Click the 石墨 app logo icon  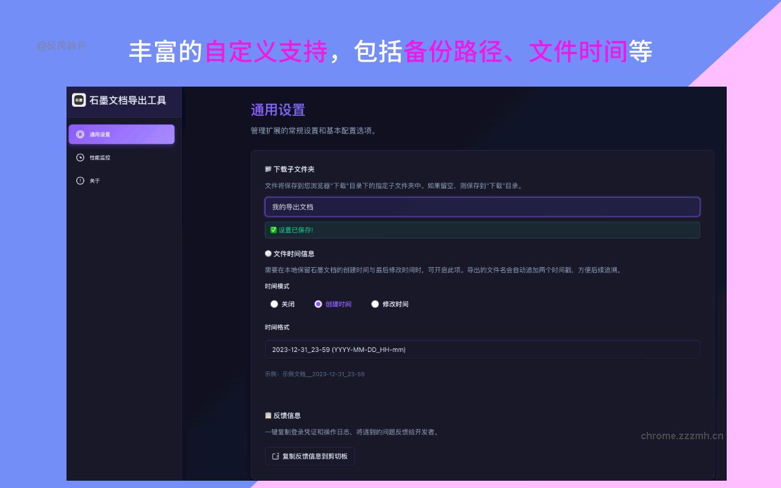click(79, 100)
